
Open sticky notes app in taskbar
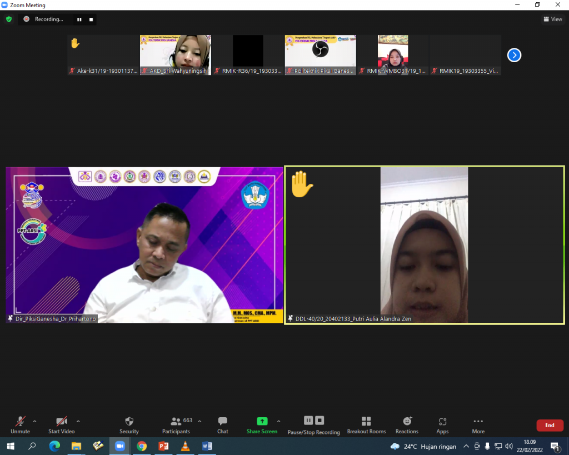[98, 446]
